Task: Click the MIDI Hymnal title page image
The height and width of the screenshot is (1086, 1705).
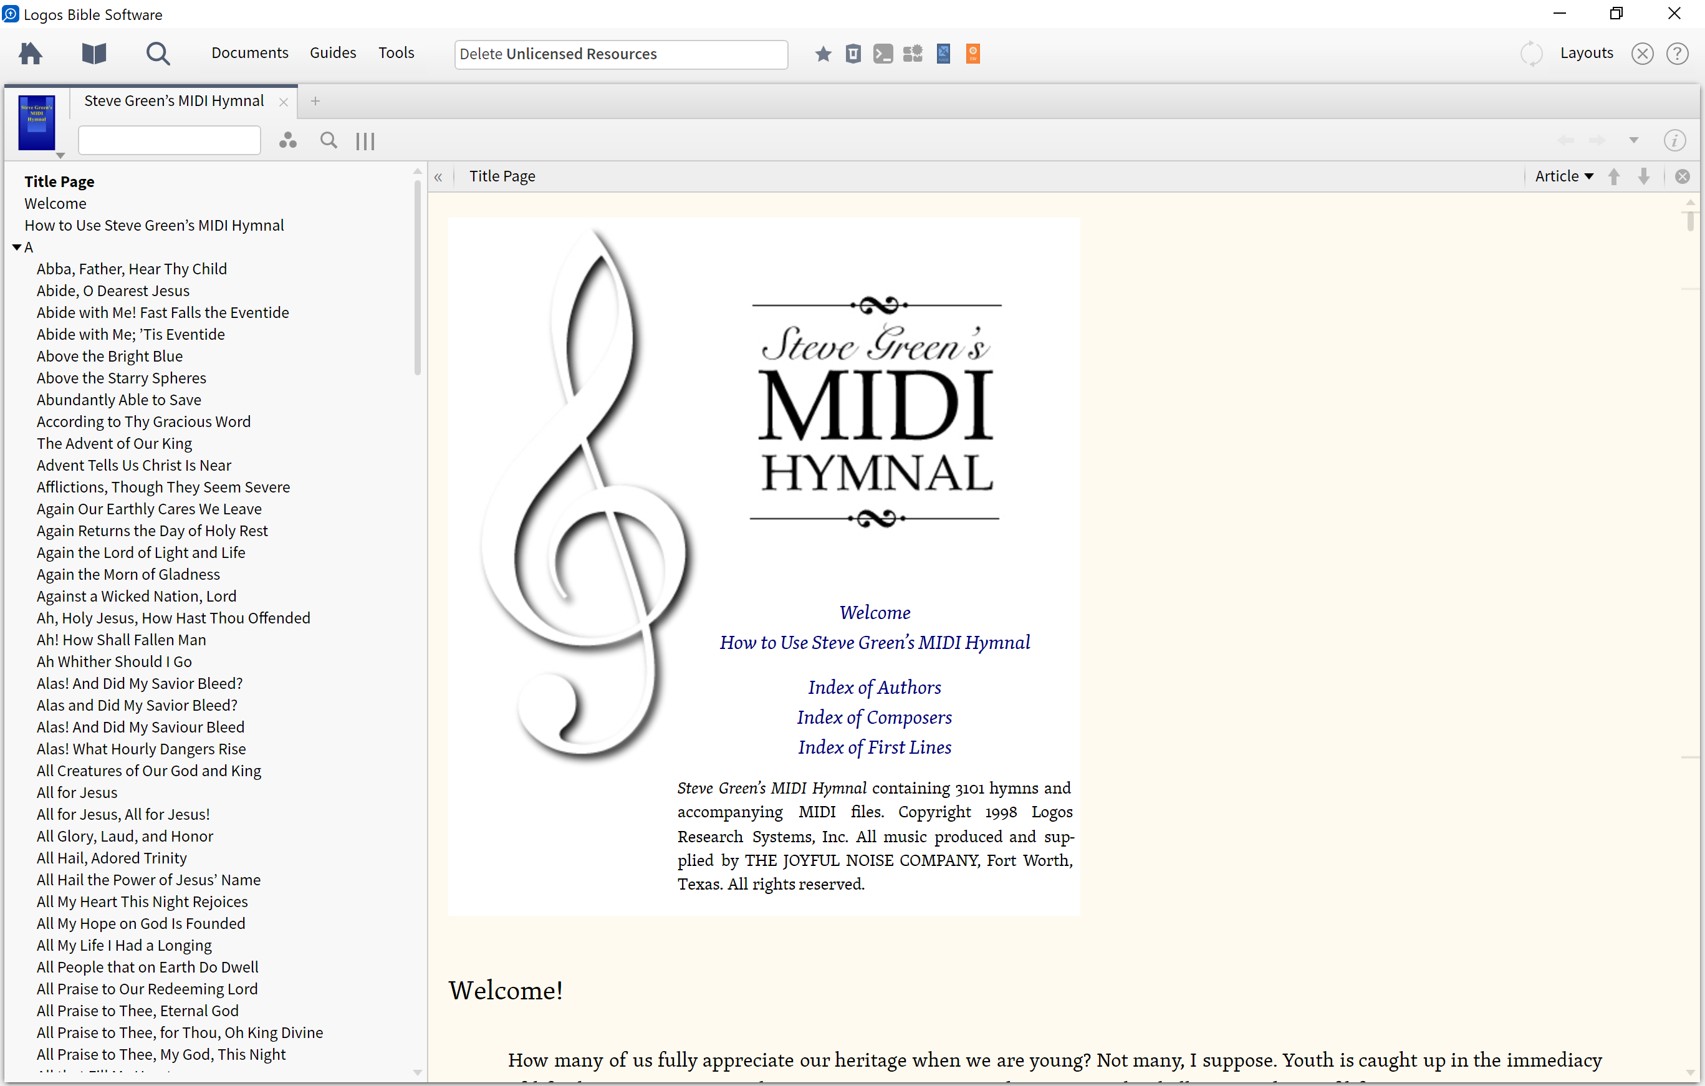Action: (764, 566)
